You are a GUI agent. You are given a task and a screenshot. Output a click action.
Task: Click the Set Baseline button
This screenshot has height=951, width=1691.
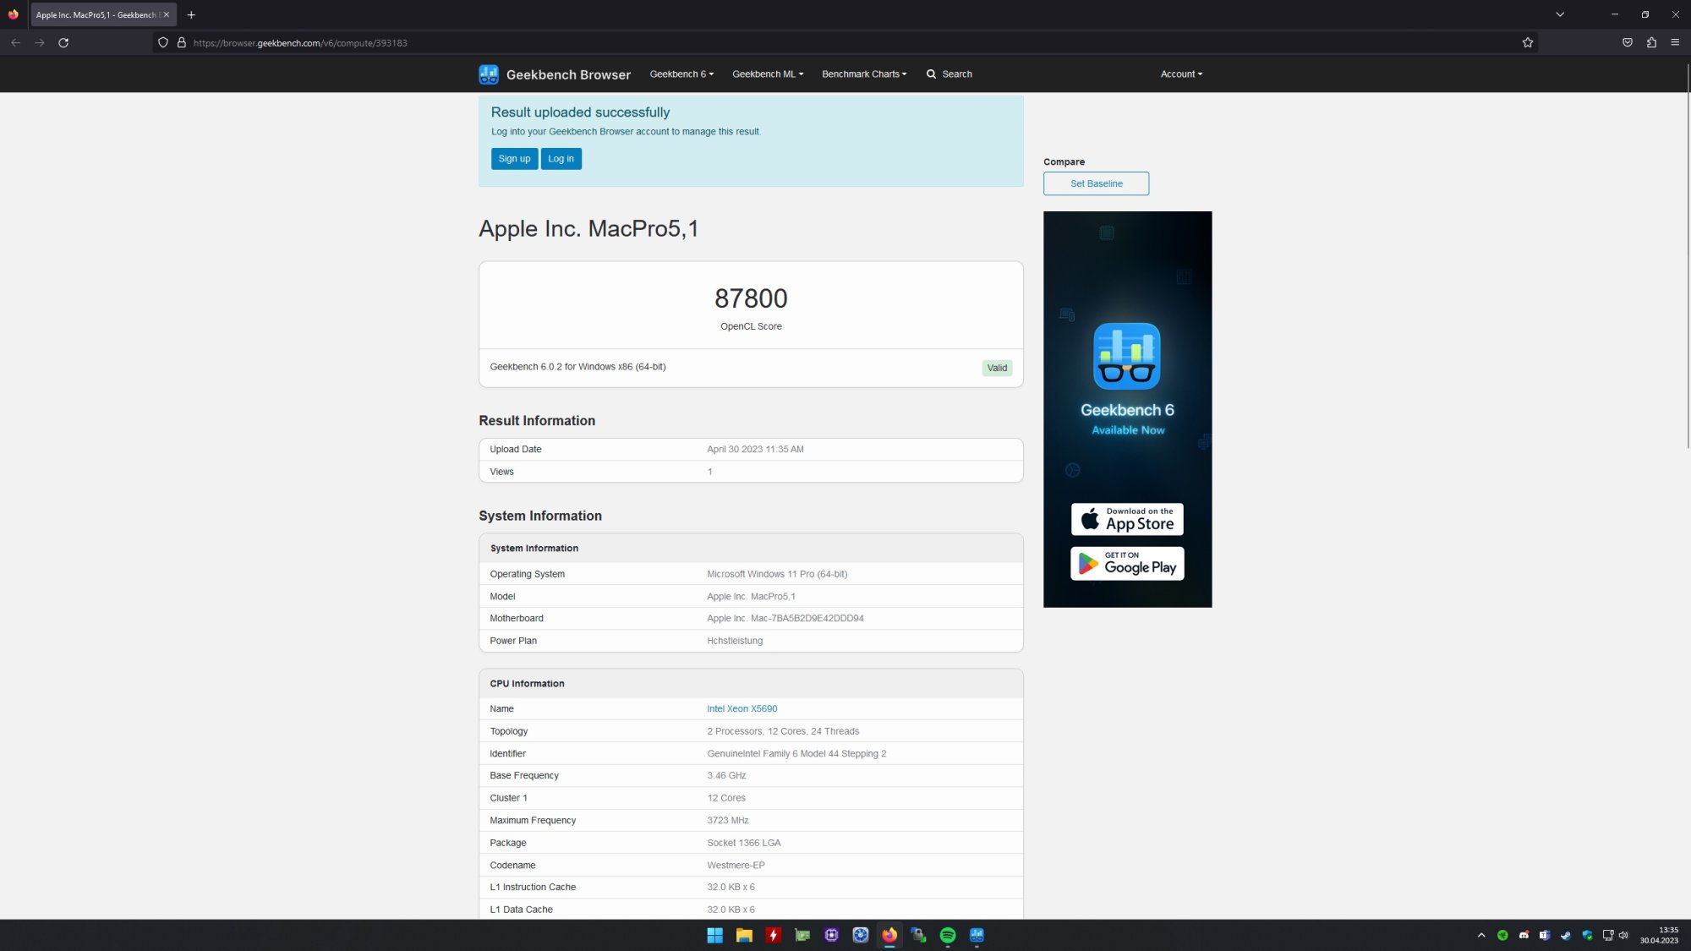(x=1096, y=183)
